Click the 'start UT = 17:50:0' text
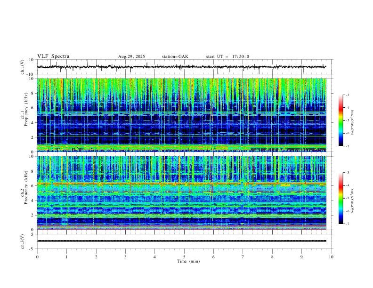The image size is (373, 288). pos(227,56)
